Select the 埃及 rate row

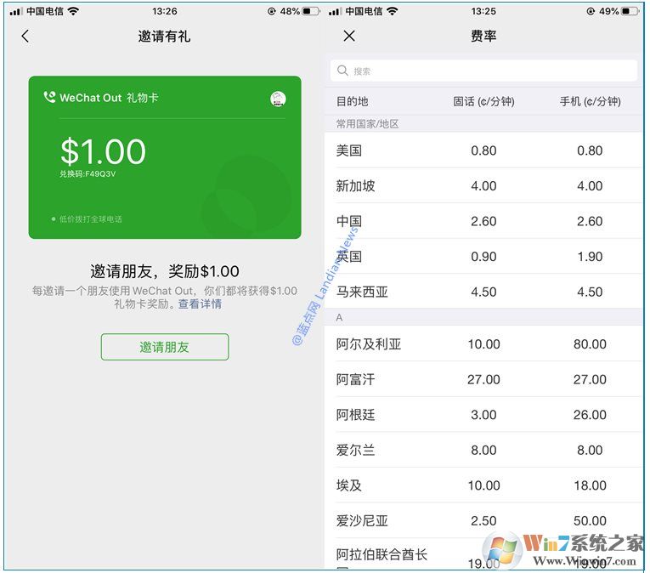[483, 485]
